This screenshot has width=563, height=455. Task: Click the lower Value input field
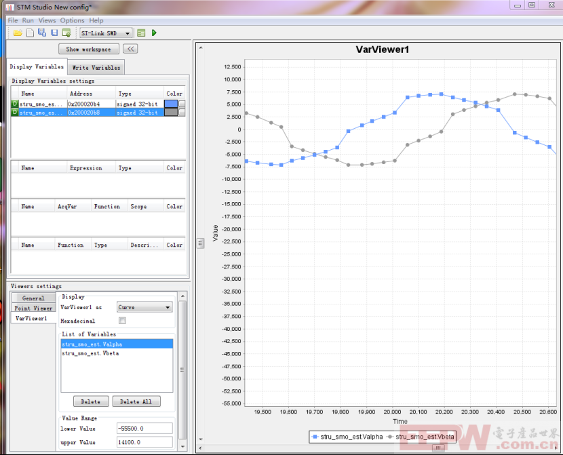point(144,429)
